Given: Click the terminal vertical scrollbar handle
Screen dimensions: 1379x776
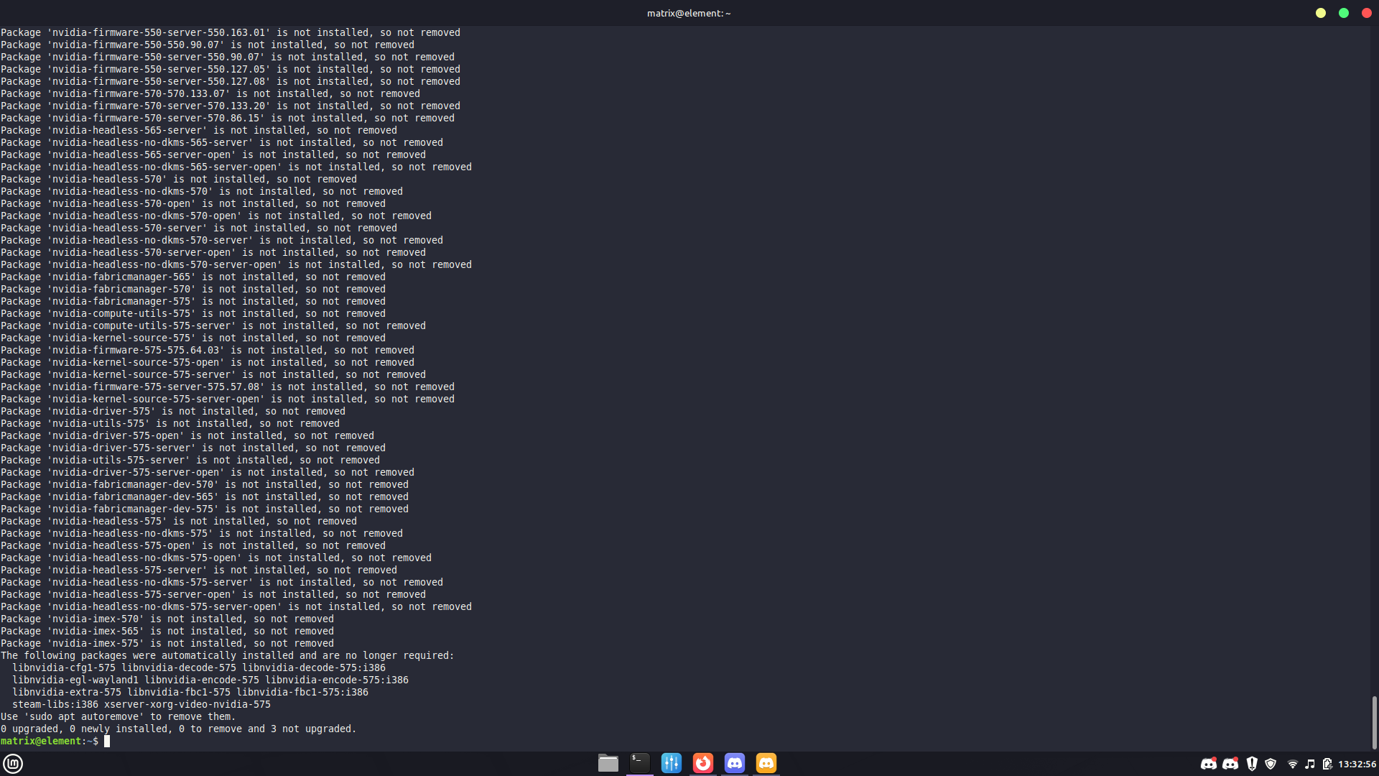Looking at the screenshot, I should 1374,722.
